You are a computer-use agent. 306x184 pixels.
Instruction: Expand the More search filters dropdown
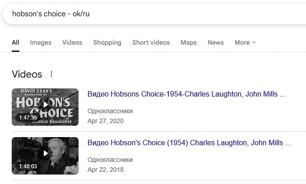(x=245, y=42)
